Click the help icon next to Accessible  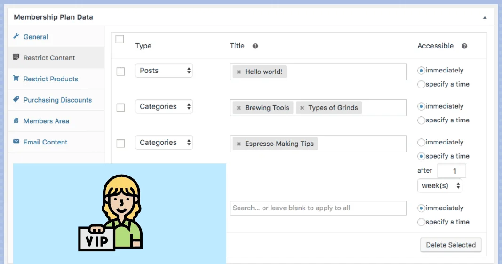(464, 46)
